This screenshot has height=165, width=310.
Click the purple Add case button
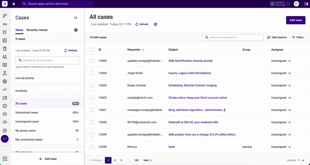point(296,20)
